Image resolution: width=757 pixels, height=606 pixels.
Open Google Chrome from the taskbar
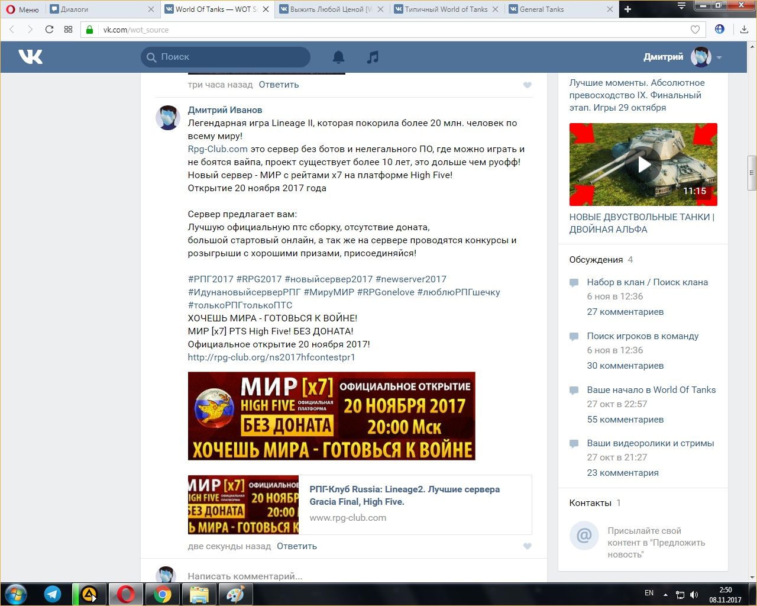point(163,594)
